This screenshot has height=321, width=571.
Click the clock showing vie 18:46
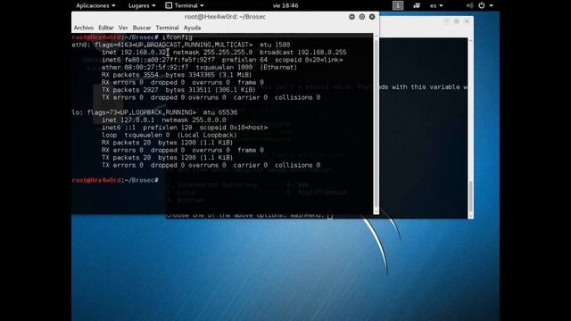pos(285,5)
